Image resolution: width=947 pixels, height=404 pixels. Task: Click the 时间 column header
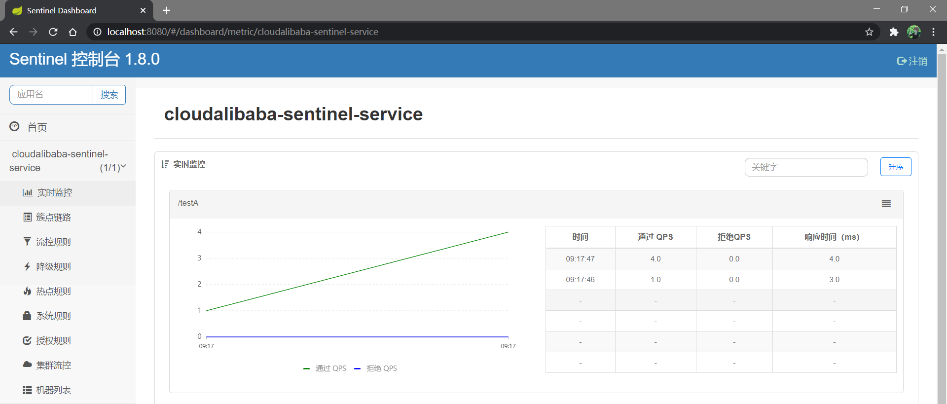coord(581,237)
